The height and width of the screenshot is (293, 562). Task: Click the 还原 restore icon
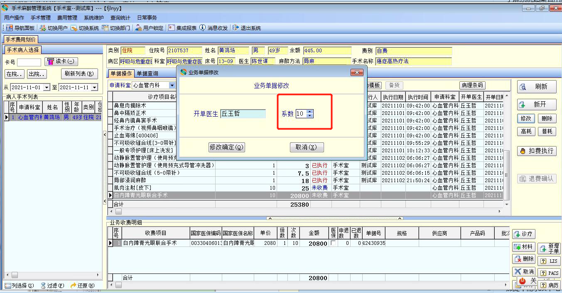pos(82,286)
